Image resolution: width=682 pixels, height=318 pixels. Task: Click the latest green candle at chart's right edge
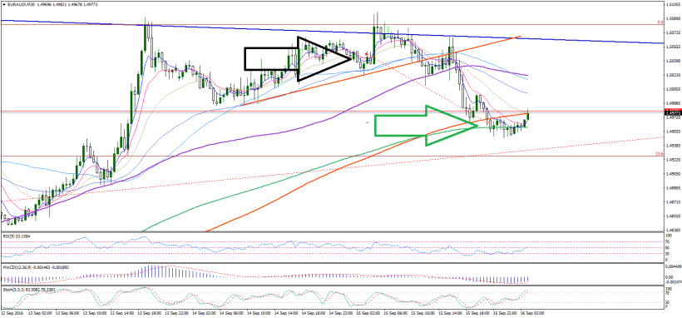point(528,116)
